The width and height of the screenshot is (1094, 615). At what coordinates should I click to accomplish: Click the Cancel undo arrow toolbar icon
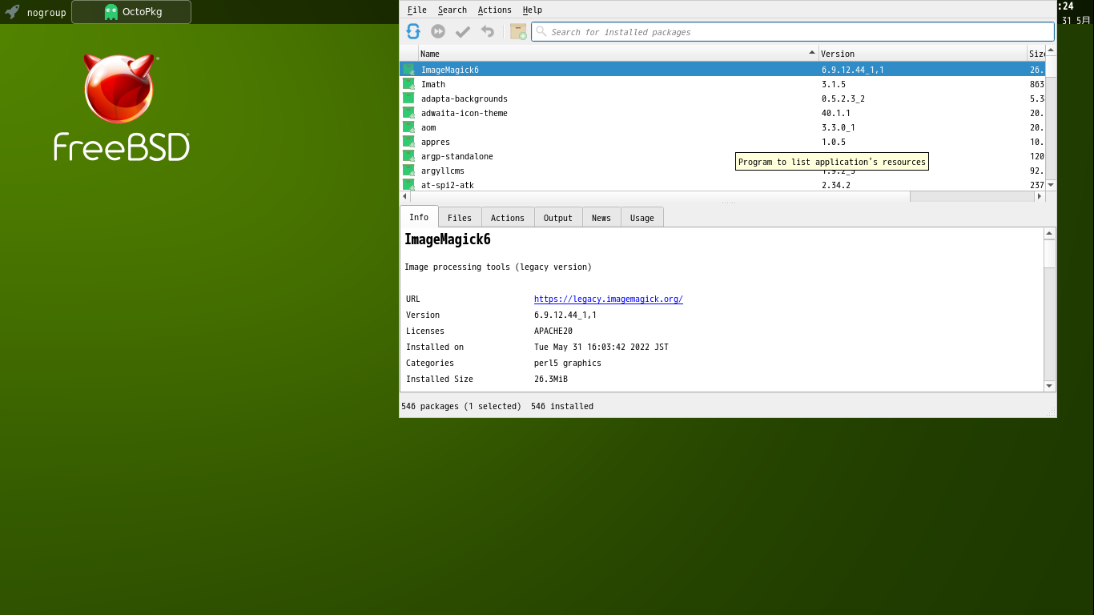point(488,31)
